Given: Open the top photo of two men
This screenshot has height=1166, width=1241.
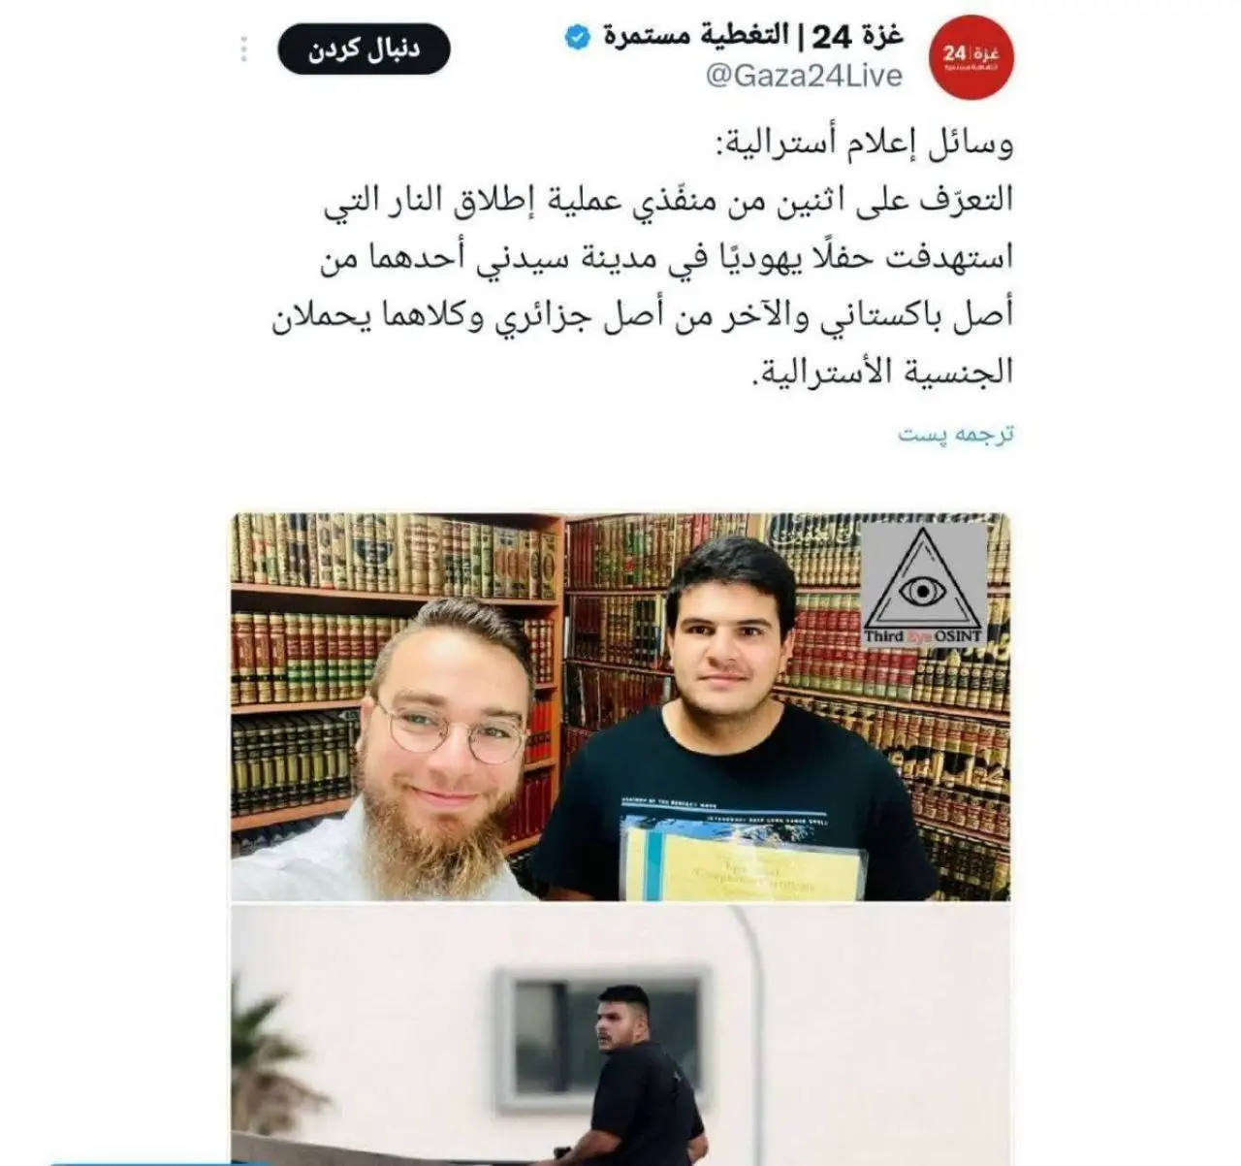Looking at the screenshot, I should pyautogui.click(x=620, y=706).
